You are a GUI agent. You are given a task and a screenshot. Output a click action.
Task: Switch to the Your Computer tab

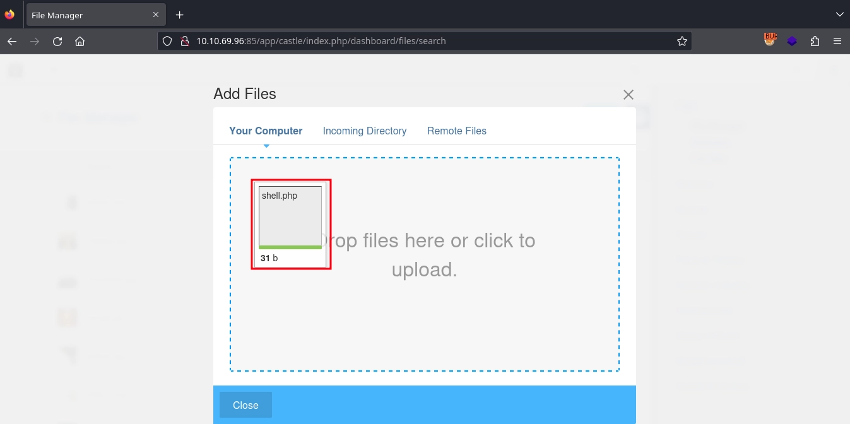coord(266,131)
